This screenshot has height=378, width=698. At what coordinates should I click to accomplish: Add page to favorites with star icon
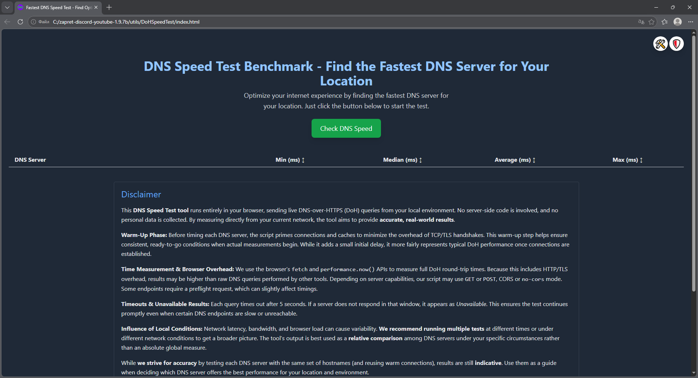coord(651,22)
